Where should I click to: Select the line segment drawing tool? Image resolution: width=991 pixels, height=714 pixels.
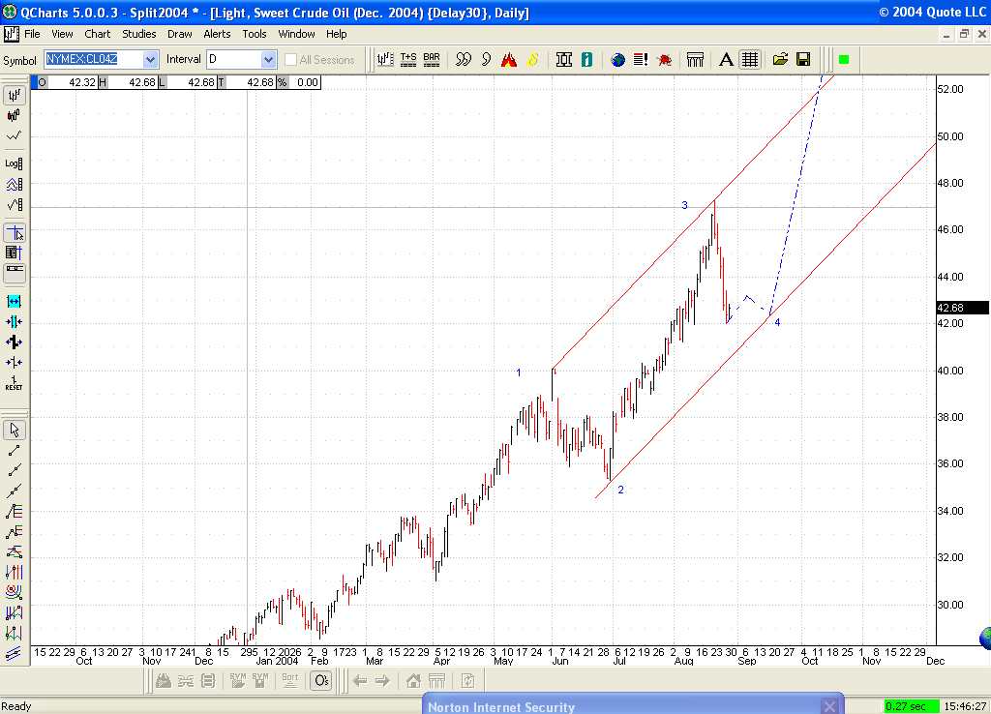click(x=14, y=451)
